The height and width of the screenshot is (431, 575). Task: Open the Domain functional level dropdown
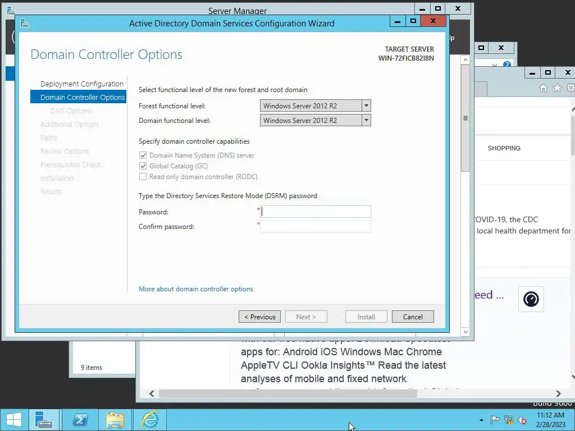click(316, 120)
